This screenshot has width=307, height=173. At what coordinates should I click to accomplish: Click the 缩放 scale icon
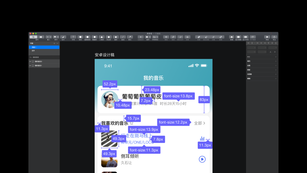click(173, 37)
